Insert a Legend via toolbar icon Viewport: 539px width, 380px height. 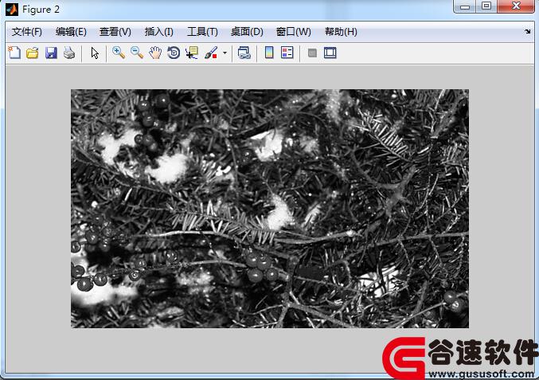[287, 53]
